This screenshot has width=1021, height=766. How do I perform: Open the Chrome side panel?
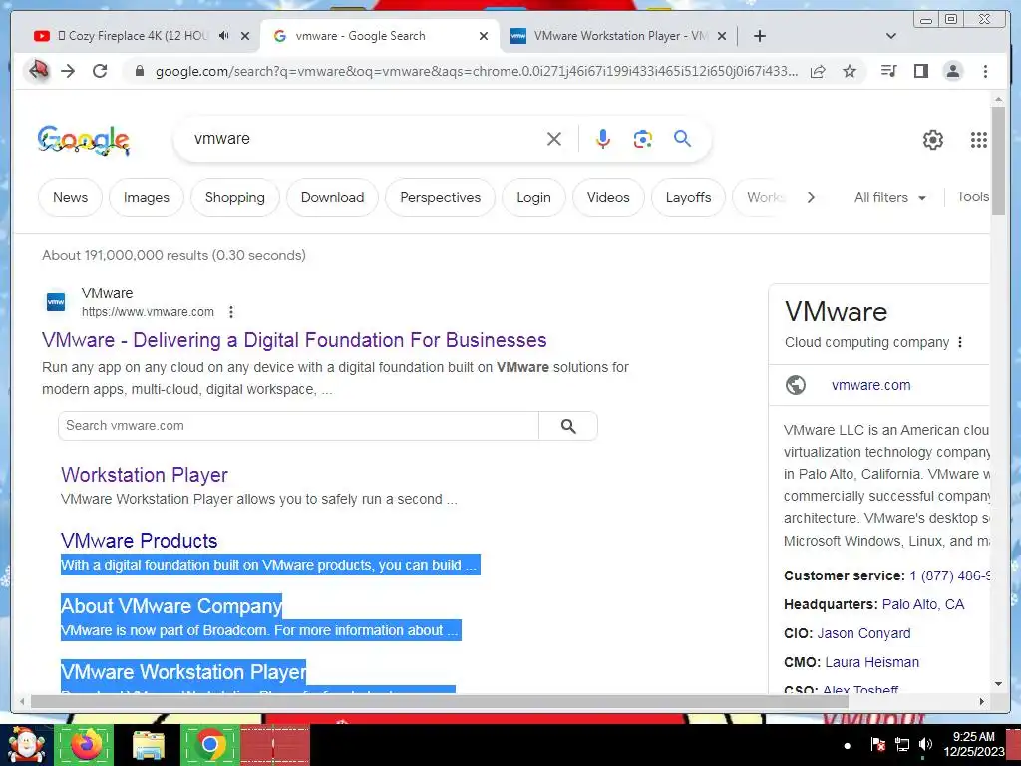[920, 71]
